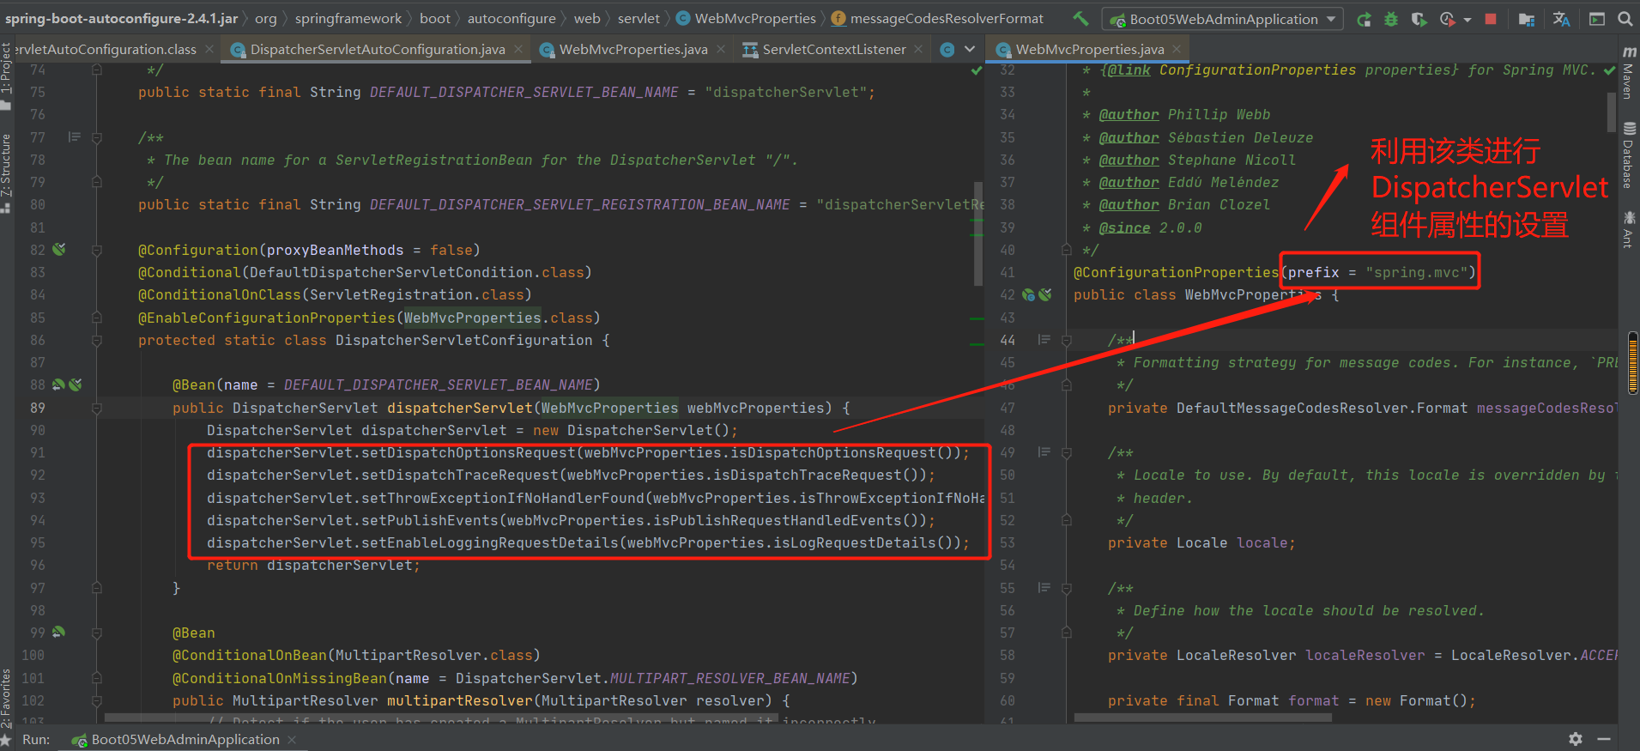Collapse the Javadoc fold on line 77

pyautogui.click(x=97, y=137)
